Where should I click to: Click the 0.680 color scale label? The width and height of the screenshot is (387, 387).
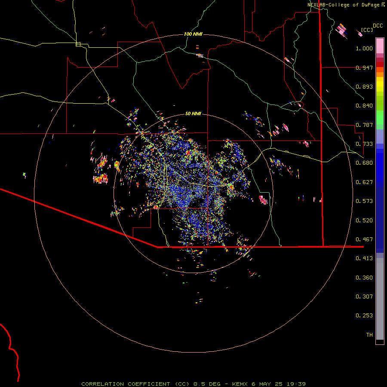[x=364, y=163]
